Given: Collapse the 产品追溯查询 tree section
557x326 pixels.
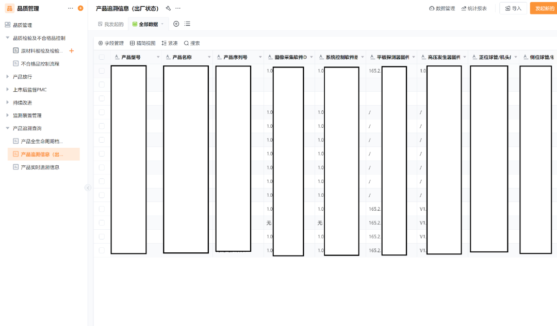Looking at the screenshot, I should pyautogui.click(x=8, y=128).
